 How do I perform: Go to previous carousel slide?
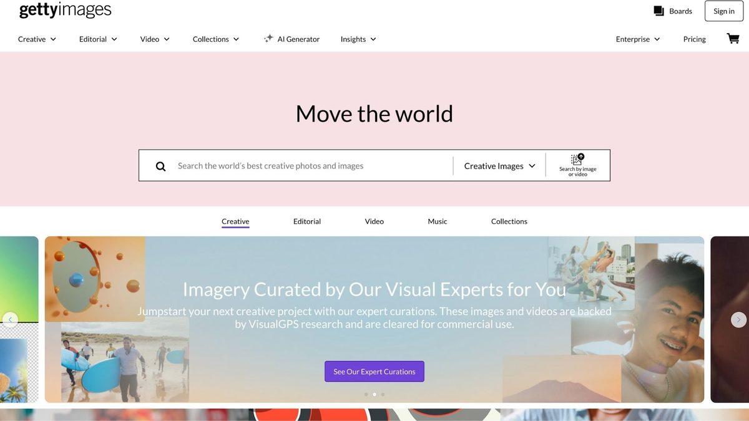click(10, 320)
